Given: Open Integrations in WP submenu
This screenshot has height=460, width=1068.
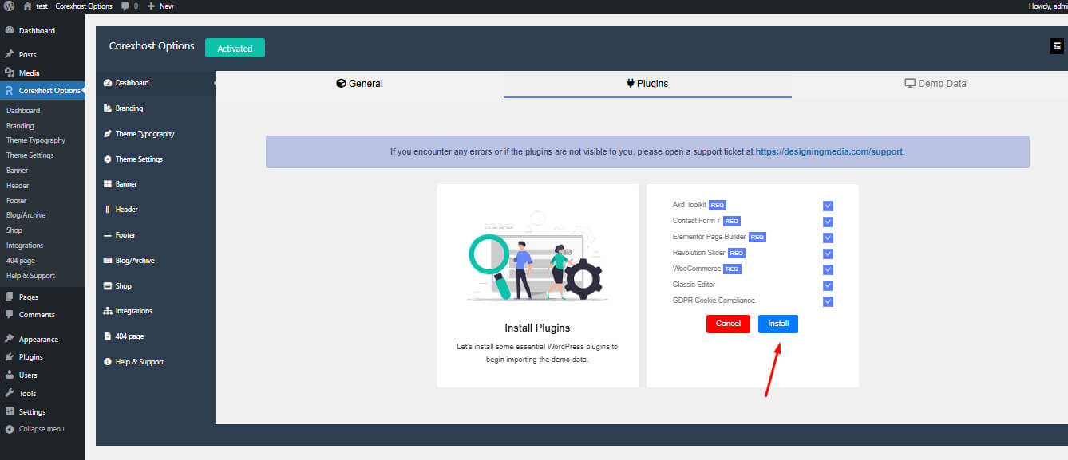Looking at the screenshot, I should pyautogui.click(x=25, y=246).
